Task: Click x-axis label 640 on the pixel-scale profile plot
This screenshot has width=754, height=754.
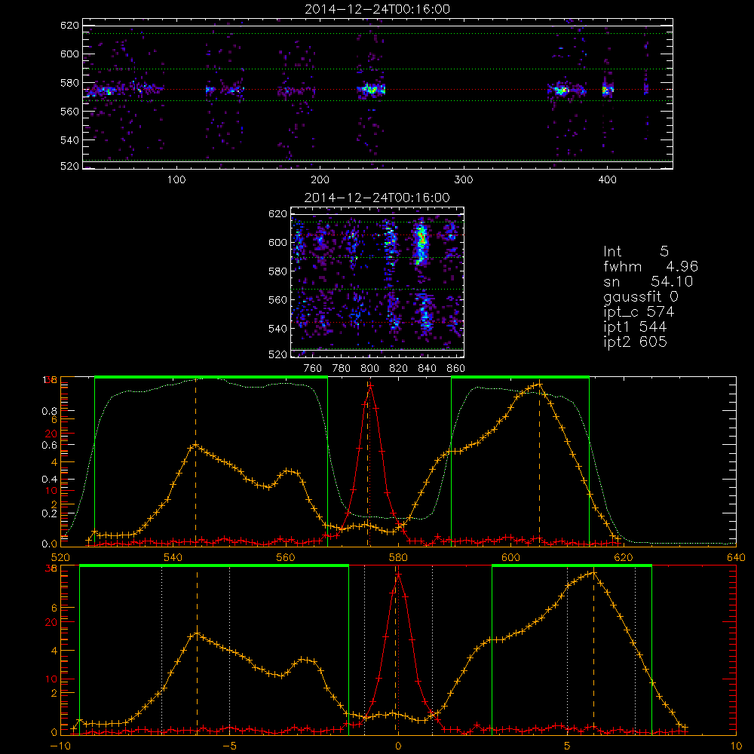Action: point(736,557)
